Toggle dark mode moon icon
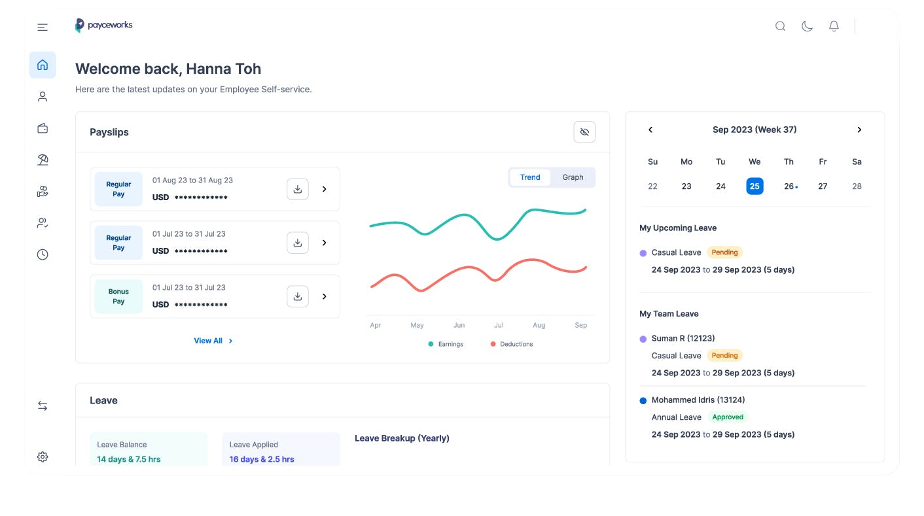The width and height of the screenshot is (924, 516). click(807, 26)
